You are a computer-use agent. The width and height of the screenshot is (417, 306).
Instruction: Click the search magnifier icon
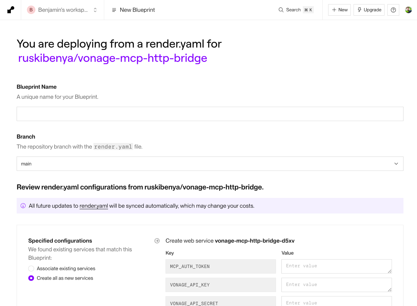(281, 10)
